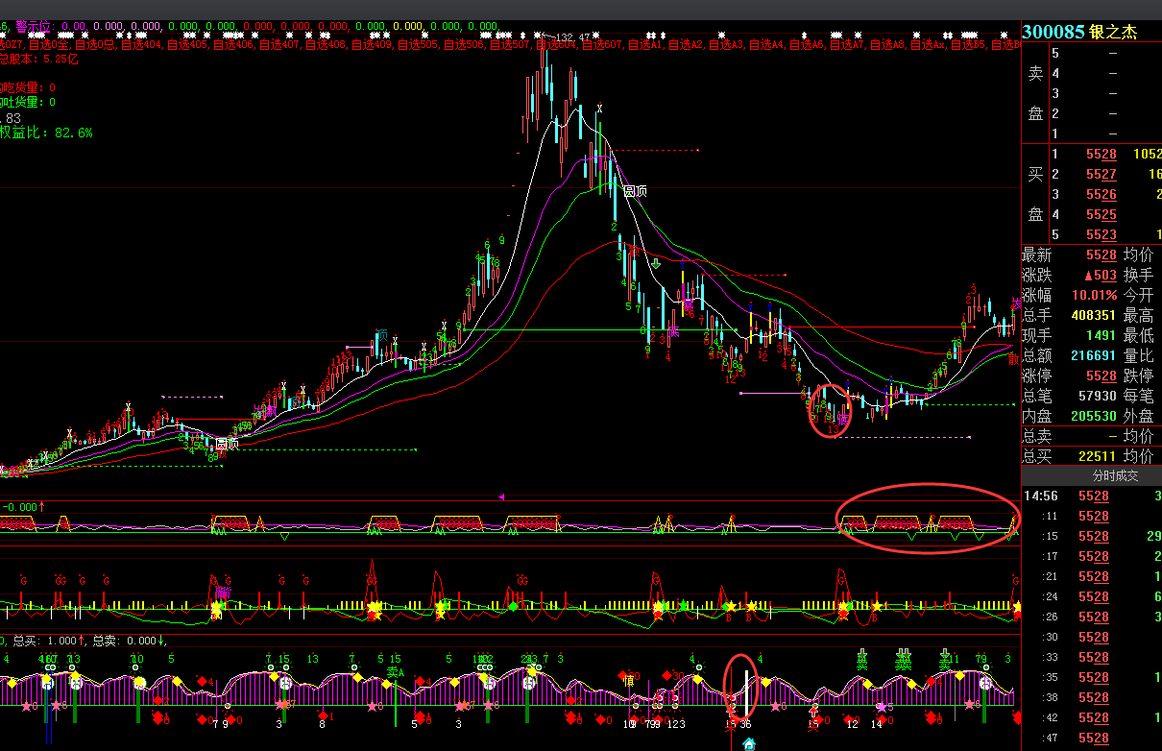Image resolution: width=1162 pixels, height=751 pixels.
Task: Click buy level 2 price 5527
Action: click(x=1101, y=175)
